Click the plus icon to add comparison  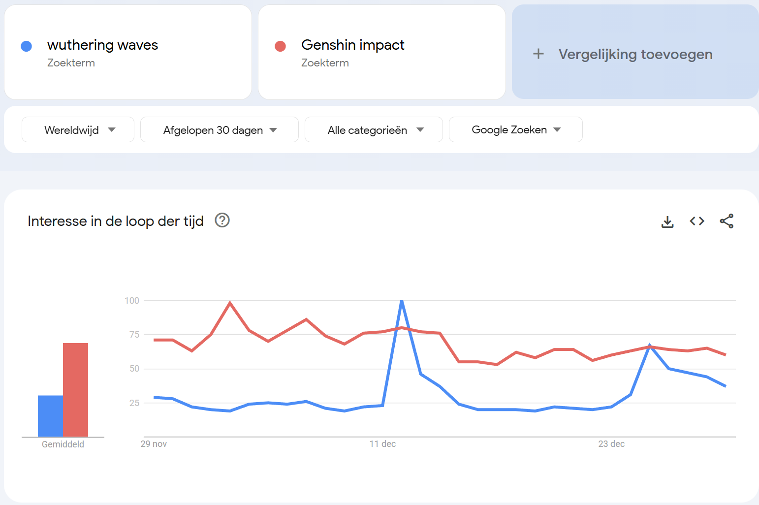click(538, 54)
